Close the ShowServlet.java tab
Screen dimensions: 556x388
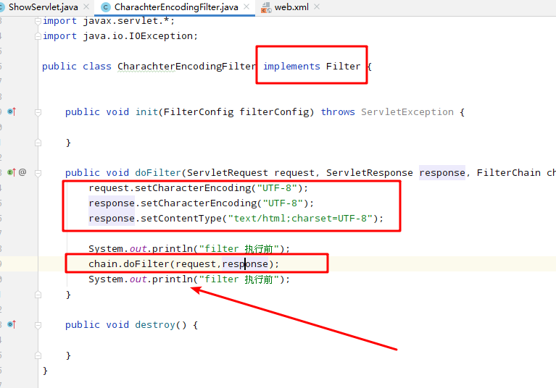(86, 7)
